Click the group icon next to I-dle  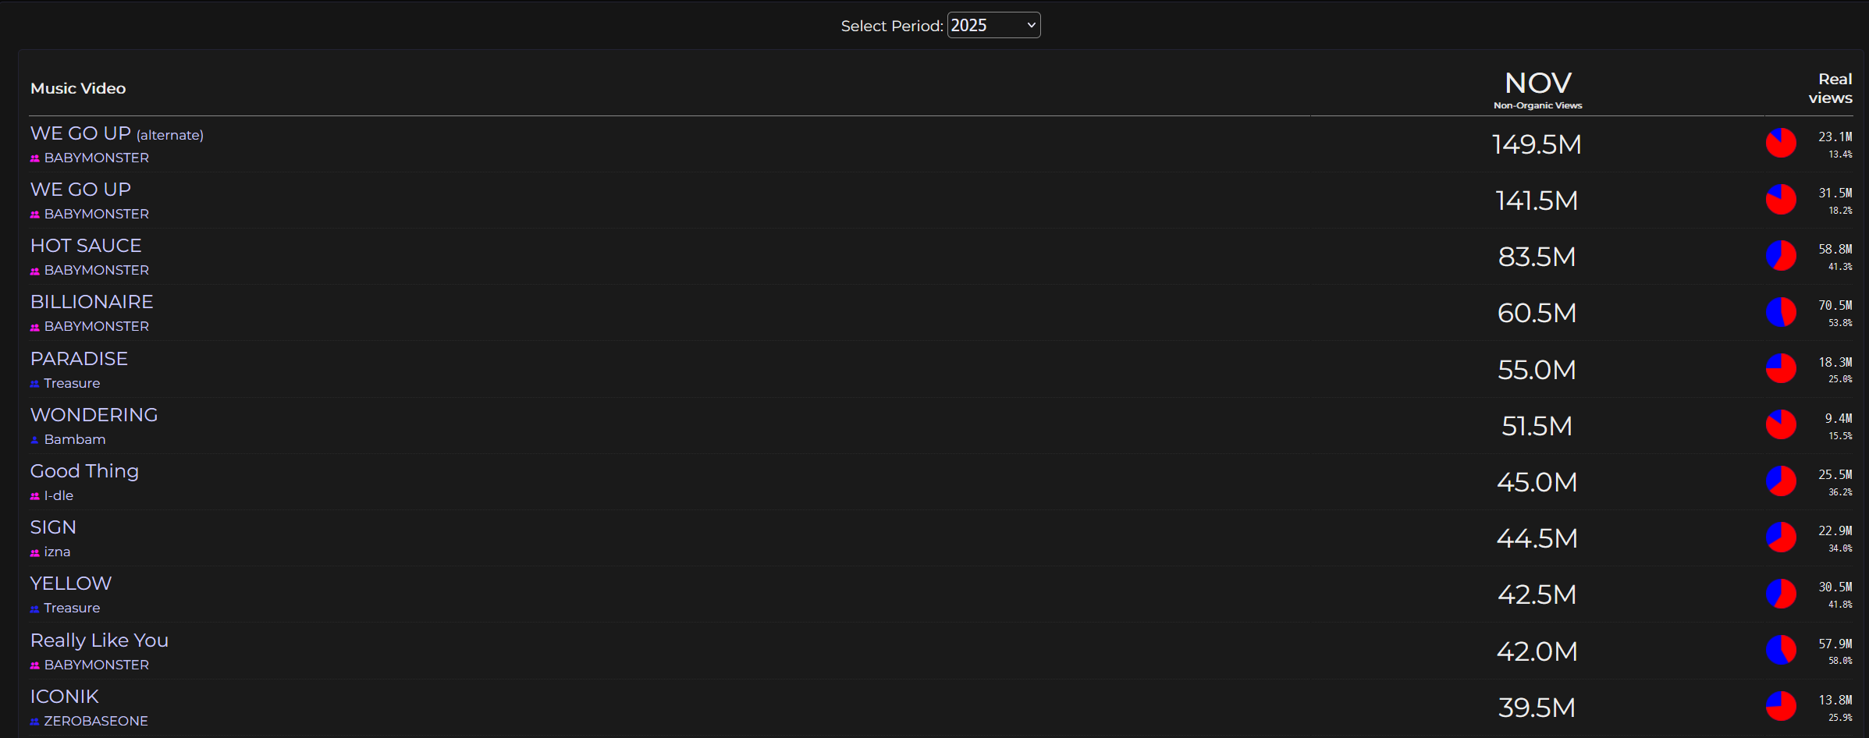point(35,496)
